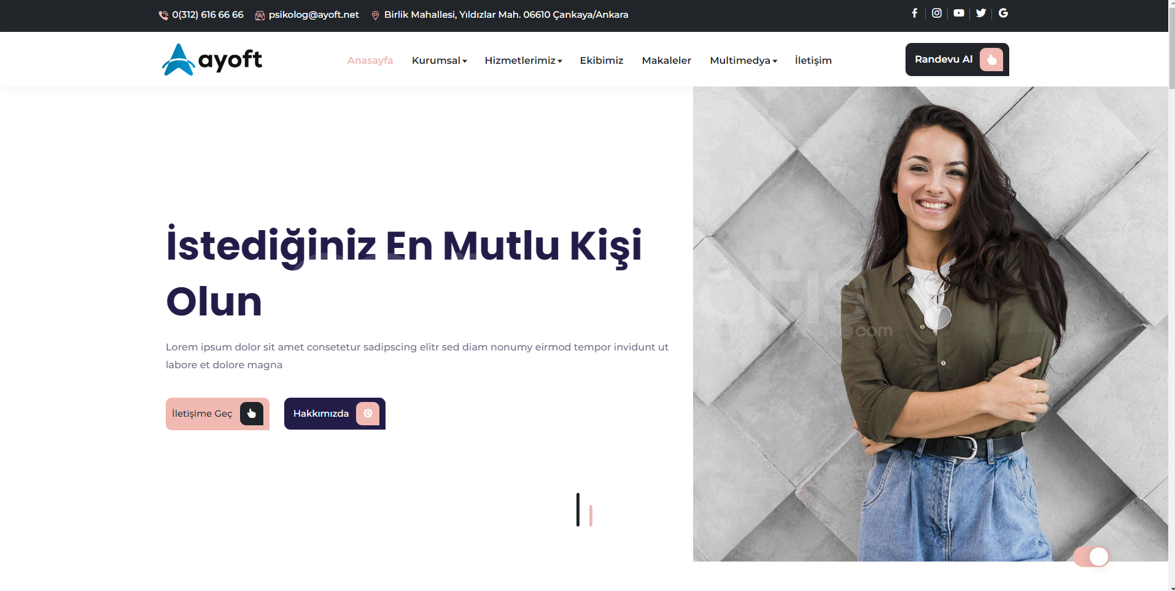Click the Hakkımızda button
1175x591 pixels.
coord(335,414)
